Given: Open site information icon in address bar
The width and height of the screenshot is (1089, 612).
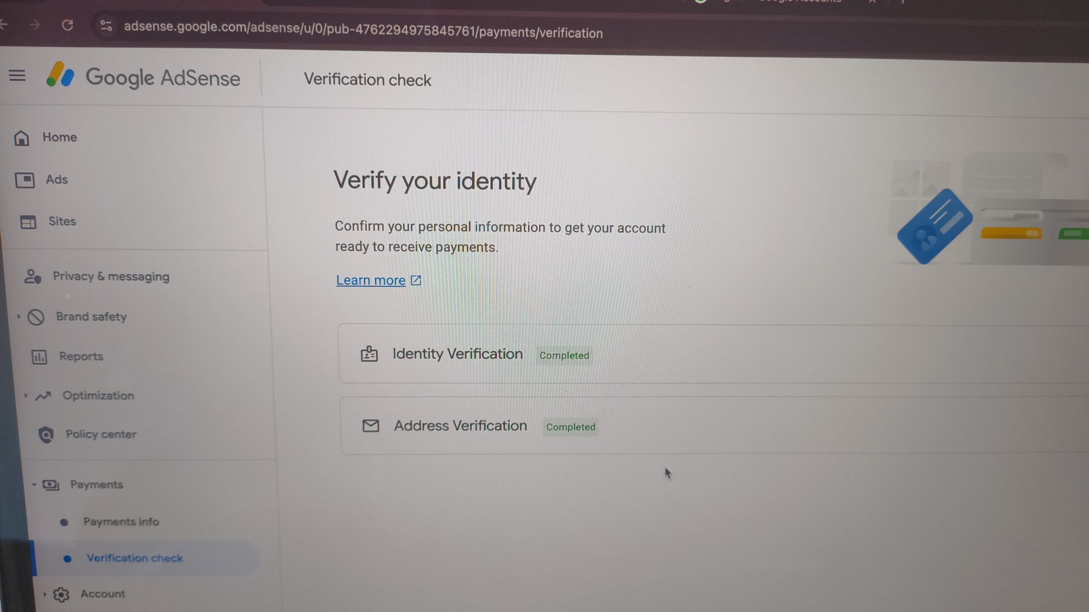Looking at the screenshot, I should tap(106, 26).
